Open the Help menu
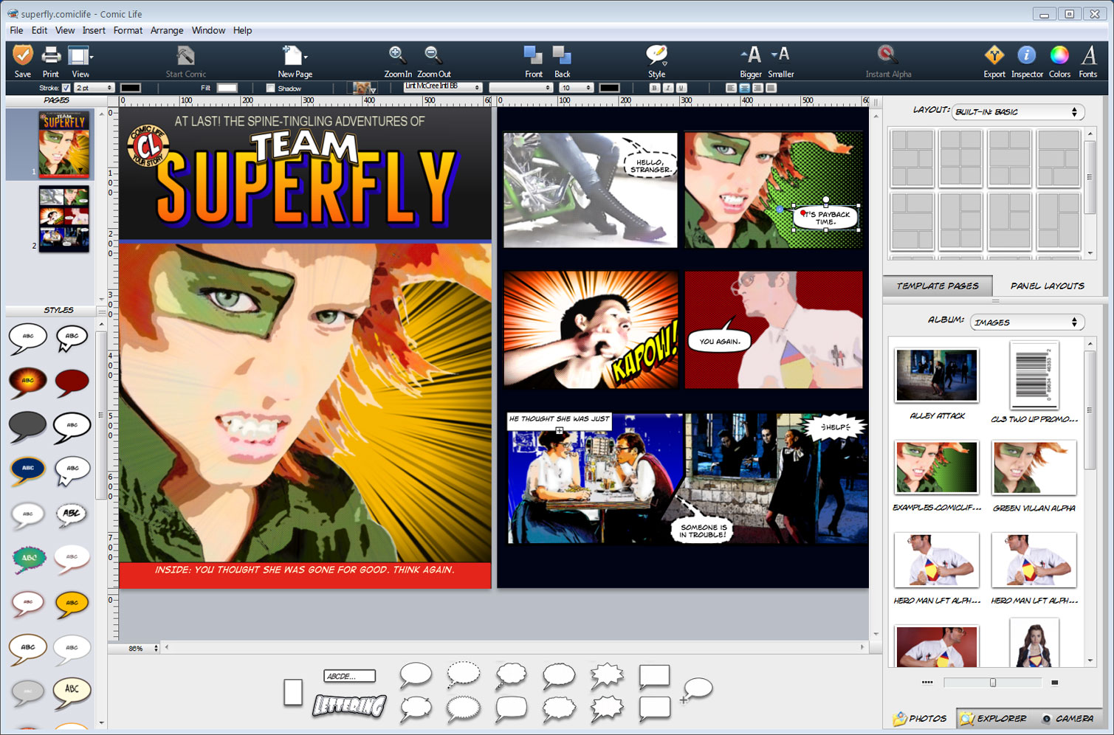1114x735 pixels. (242, 30)
